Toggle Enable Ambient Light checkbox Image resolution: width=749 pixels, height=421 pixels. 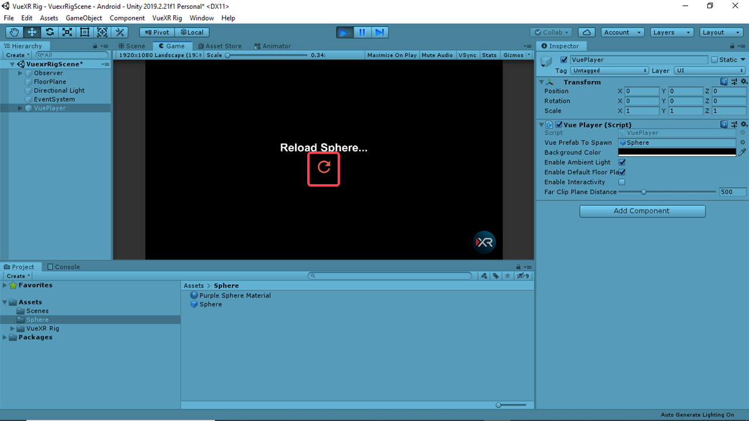(x=622, y=162)
